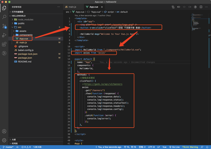Open the Search view in activity bar

[x=4, y=17]
